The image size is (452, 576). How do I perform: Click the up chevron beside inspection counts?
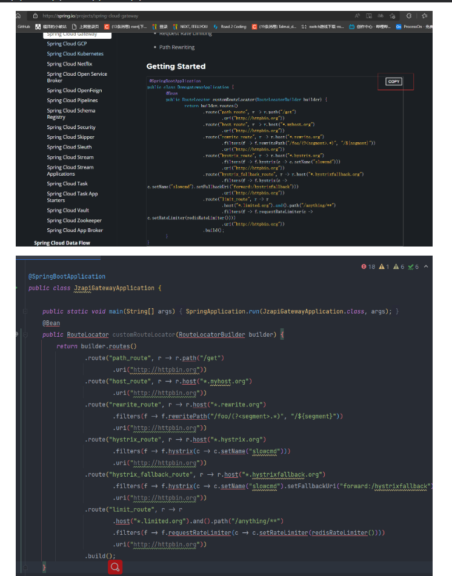tap(426, 266)
